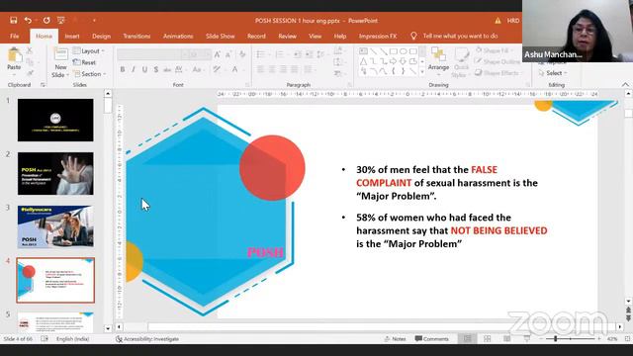Toggle the Notes pane
The image size is (633, 356).
(x=395, y=339)
